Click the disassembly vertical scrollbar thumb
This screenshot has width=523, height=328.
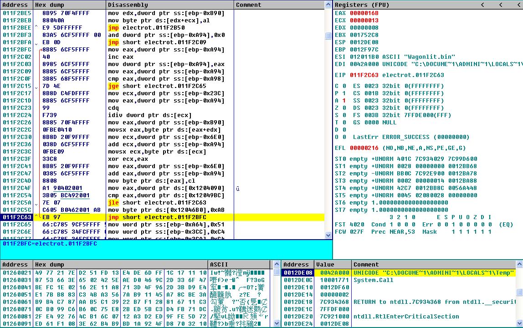click(328, 36)
